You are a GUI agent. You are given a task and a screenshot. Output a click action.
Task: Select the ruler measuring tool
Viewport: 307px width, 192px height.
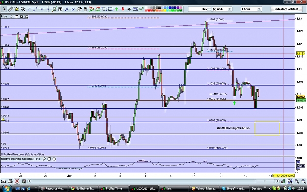coord(10,9)
